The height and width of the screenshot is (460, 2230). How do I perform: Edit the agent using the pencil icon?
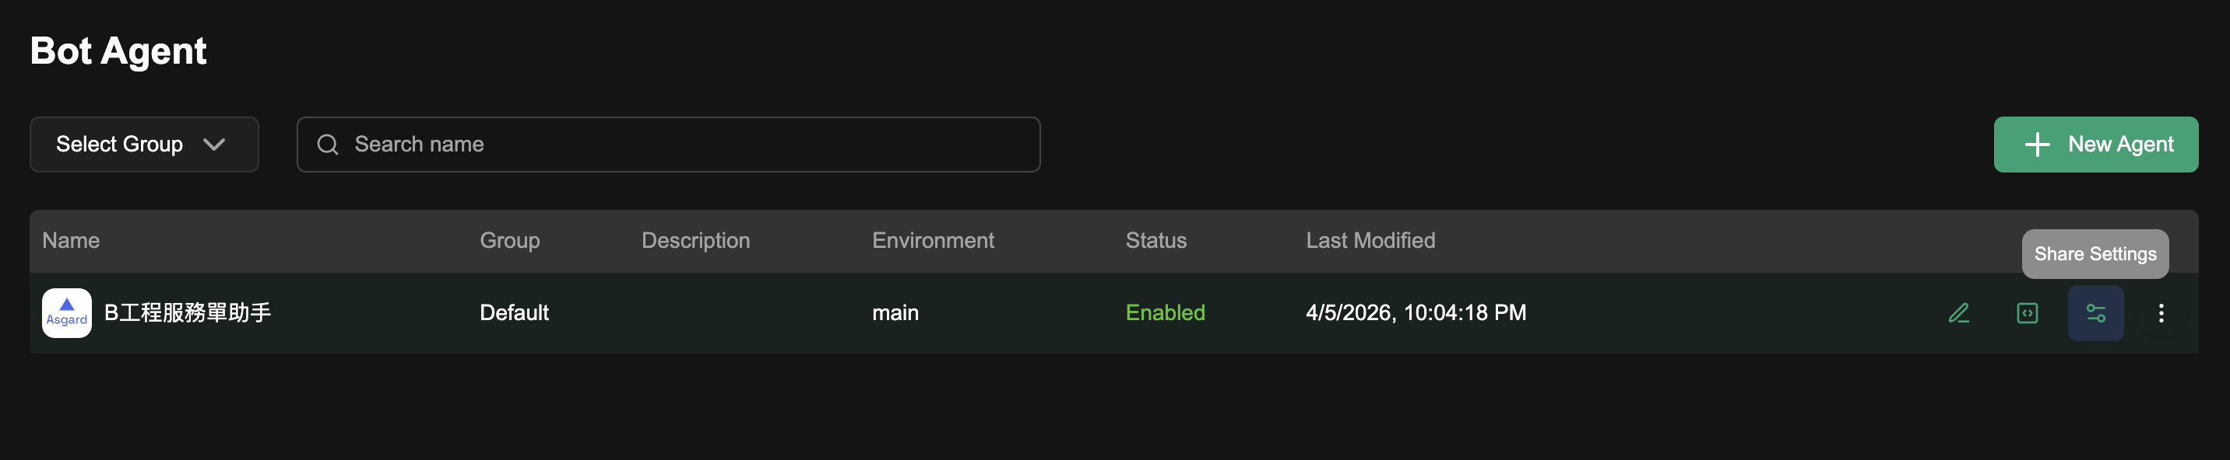click(x=1959, y=313)
